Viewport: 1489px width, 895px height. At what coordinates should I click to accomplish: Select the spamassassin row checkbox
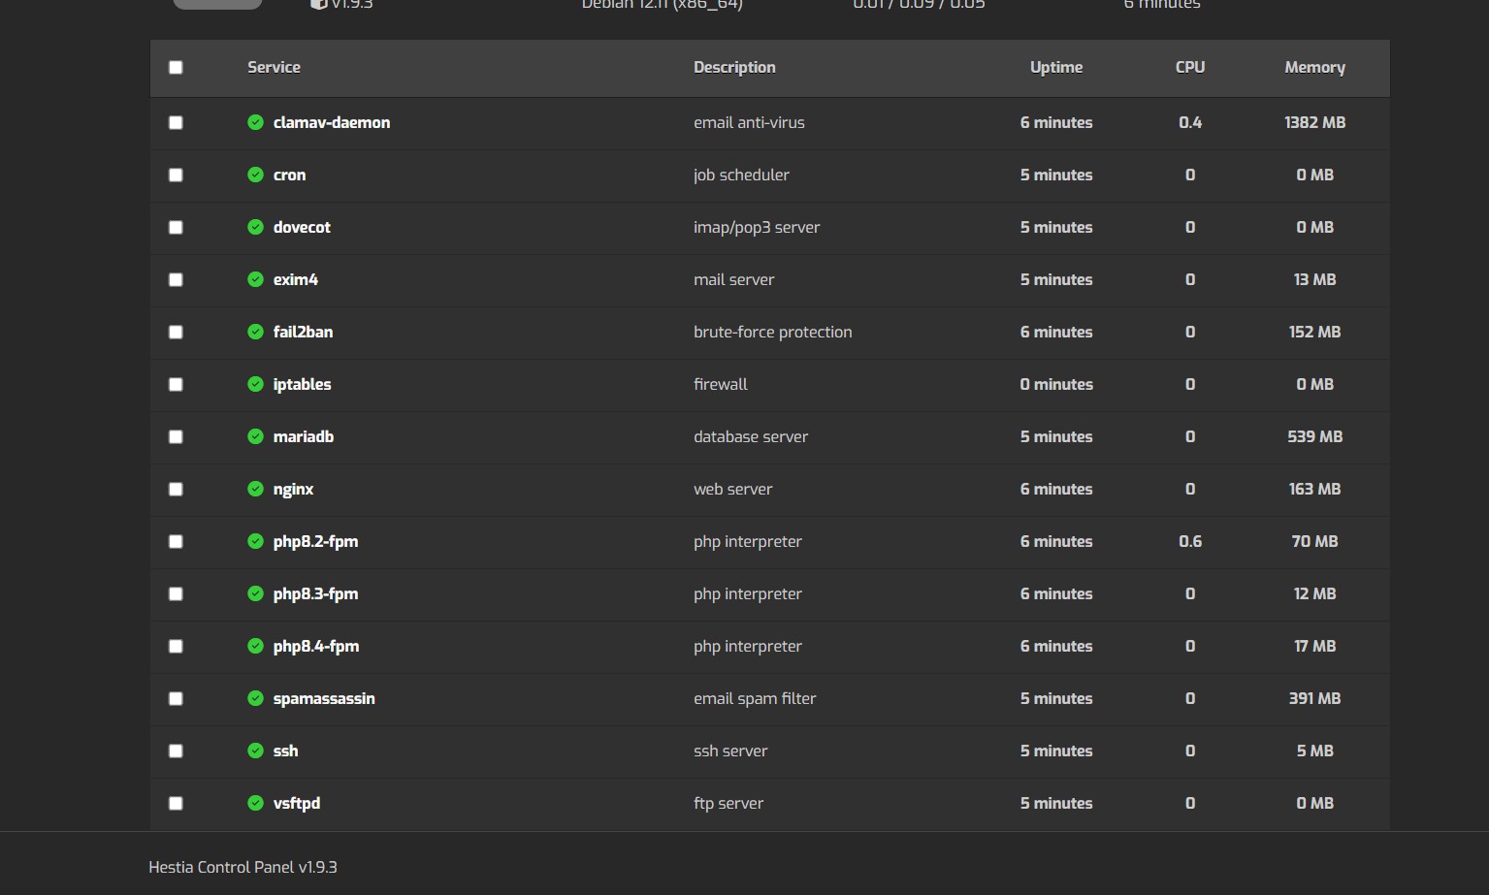tap(176, 698)
